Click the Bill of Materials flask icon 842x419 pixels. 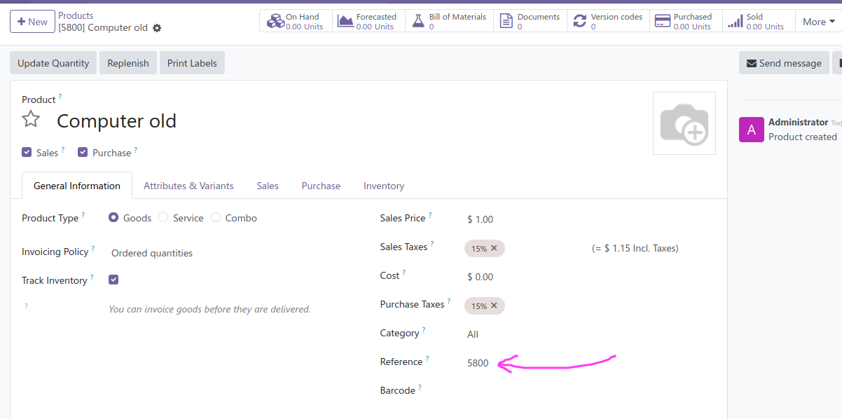click(418, 21)
